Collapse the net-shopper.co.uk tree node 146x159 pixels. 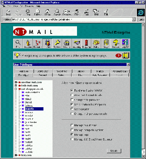tap(16, 89)
